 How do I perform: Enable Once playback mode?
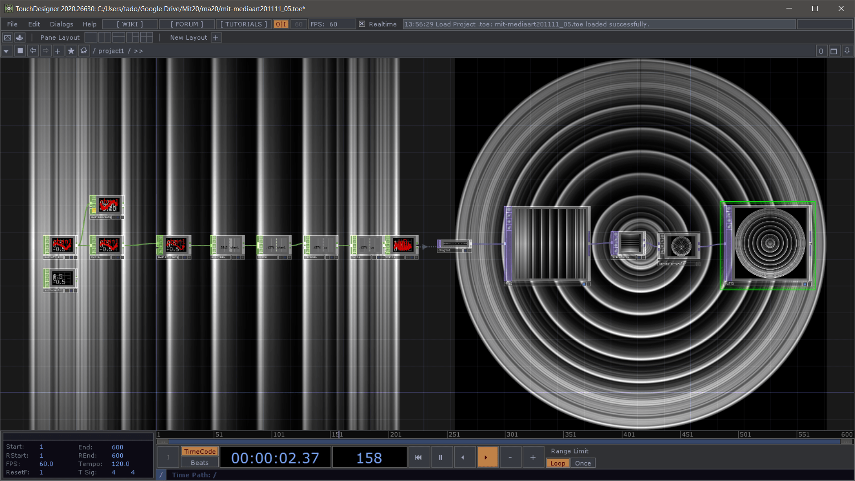click(x=583, y=463)
